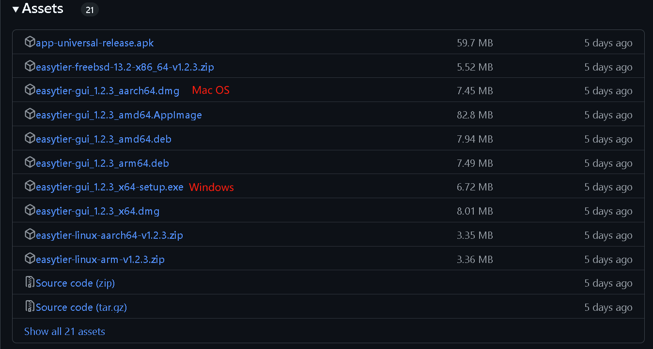This screenshot has width=653, height=349.
Task: Download easytier-gui_1.2.3_amd64.AppImage
Action: [119, 115]
